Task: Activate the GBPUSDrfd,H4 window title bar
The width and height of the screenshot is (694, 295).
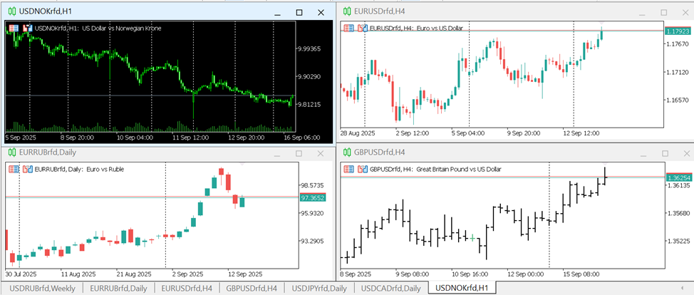Action: pyautogui.click(x=463, y=152)
